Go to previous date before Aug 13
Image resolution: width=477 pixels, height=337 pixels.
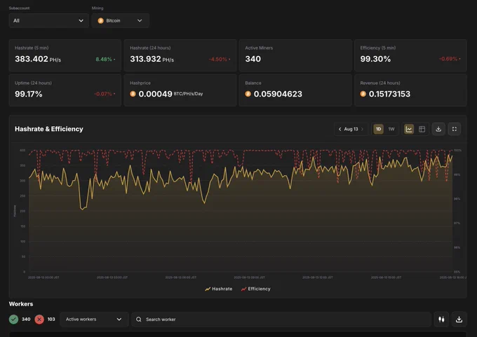coord(340,129)
